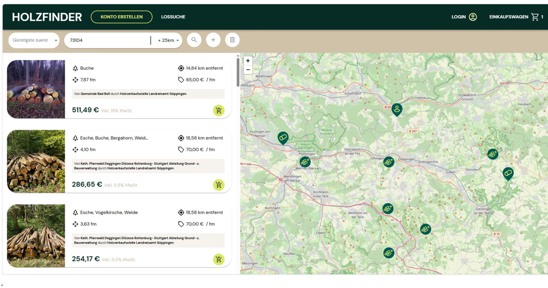Add the 286,65 € listing to cart
Image resolution: width=548 pixels, height=288 pixels.
point(219,185)
